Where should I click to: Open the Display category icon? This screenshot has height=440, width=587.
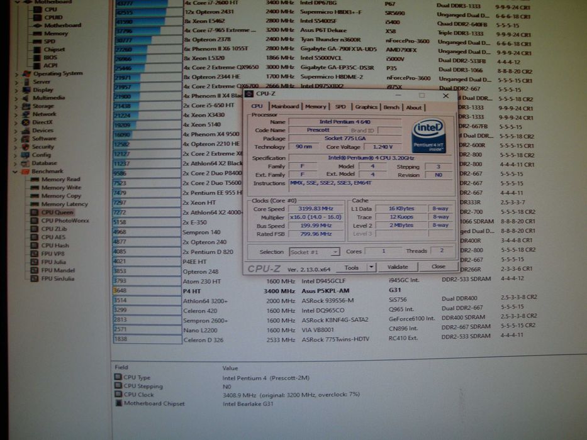26,90
